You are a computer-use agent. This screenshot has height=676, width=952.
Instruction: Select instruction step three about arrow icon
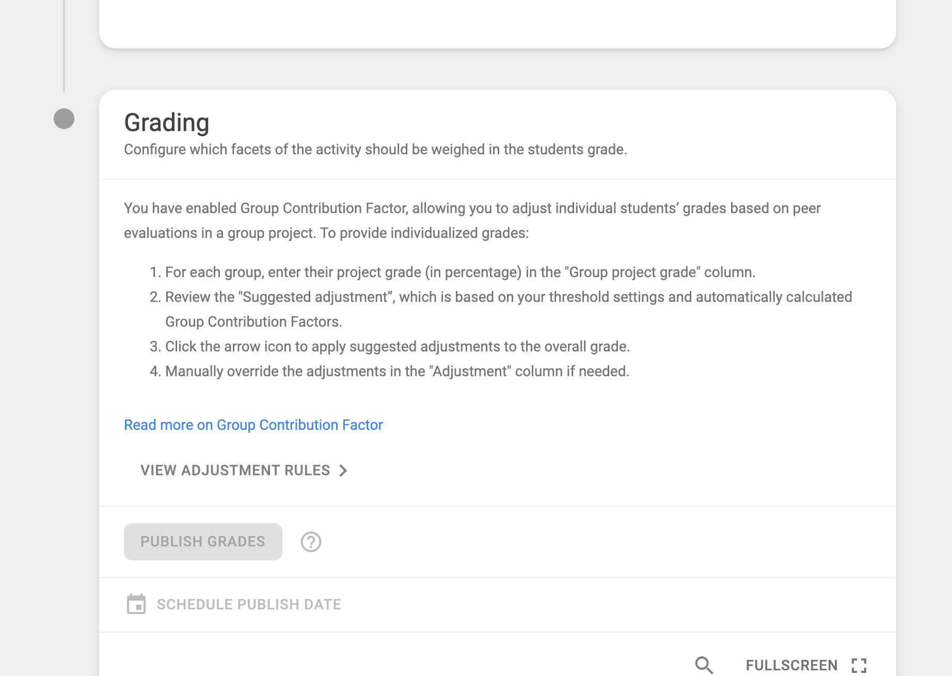(390, 346)
